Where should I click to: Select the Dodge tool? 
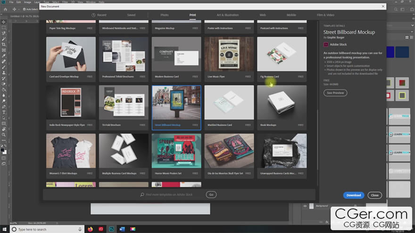point(4,101)
